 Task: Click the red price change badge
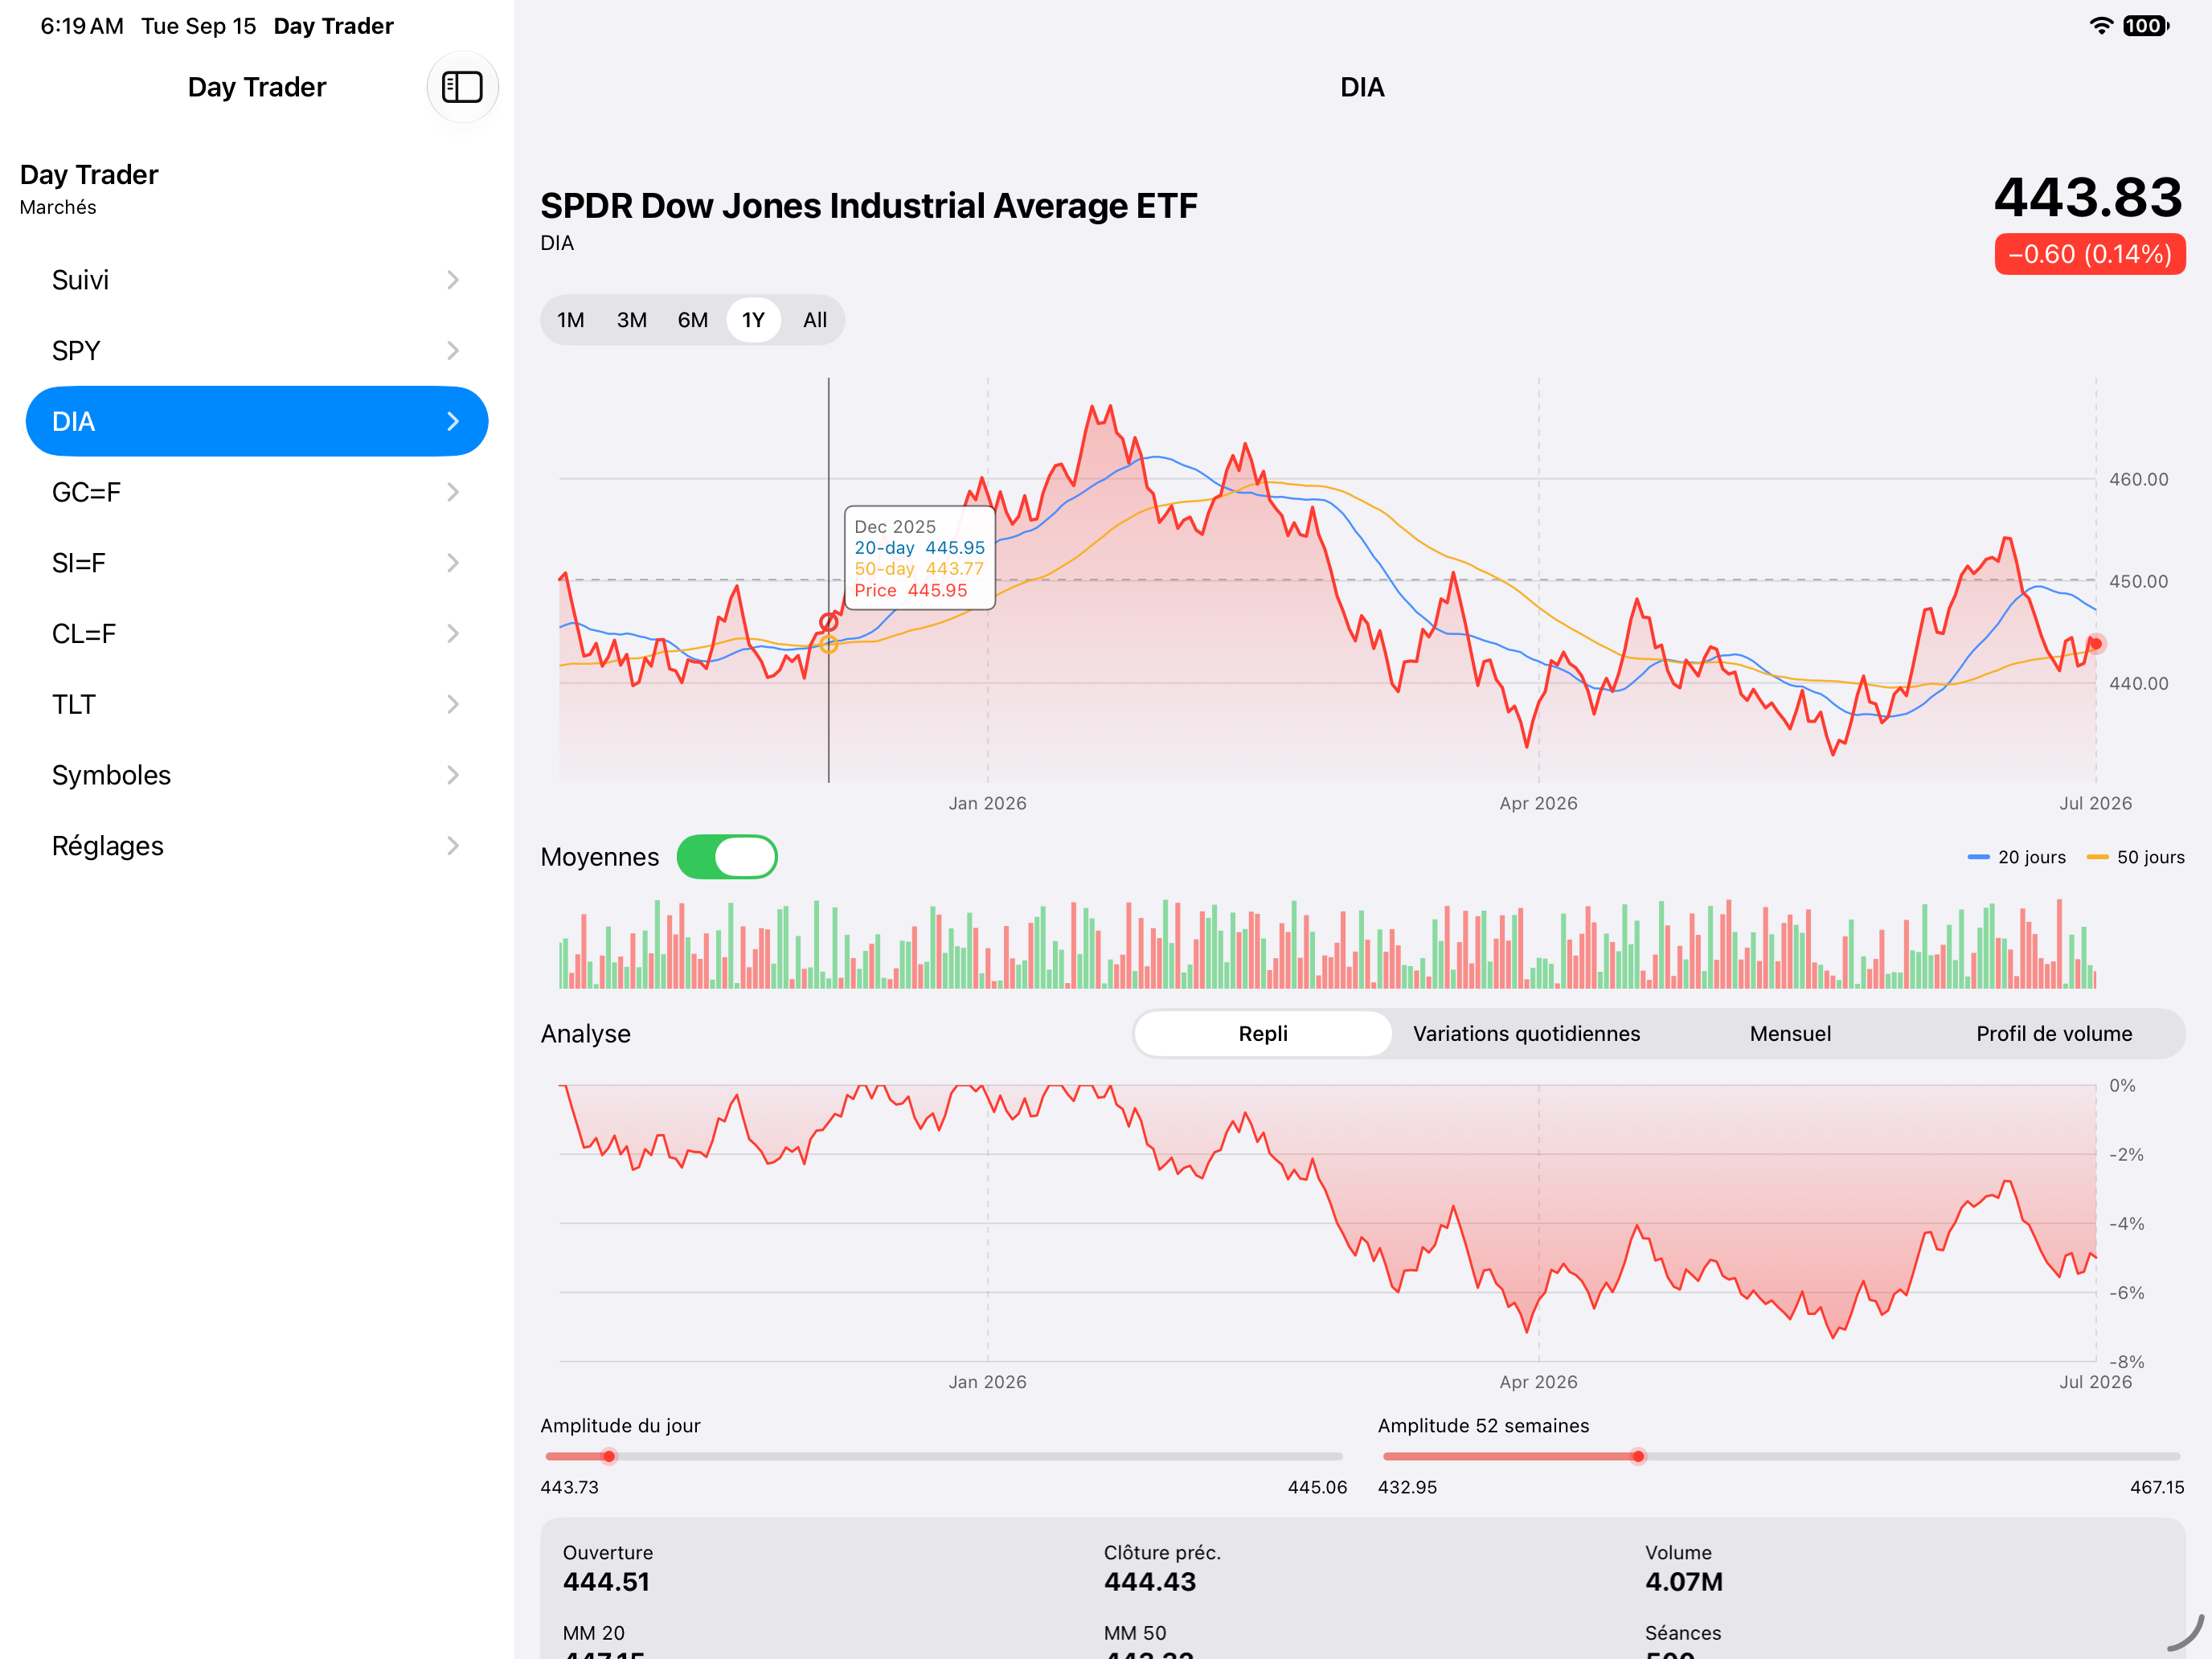2090,254
